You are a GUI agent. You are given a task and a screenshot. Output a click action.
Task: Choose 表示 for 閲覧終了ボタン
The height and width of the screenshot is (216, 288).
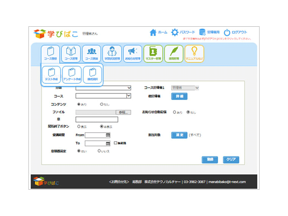click(79, 127)
